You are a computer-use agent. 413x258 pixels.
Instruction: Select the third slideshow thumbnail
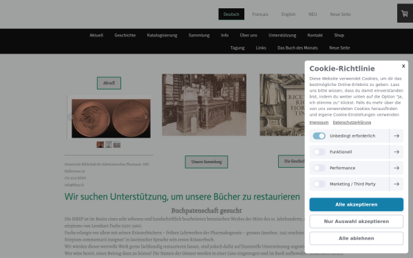117,144
